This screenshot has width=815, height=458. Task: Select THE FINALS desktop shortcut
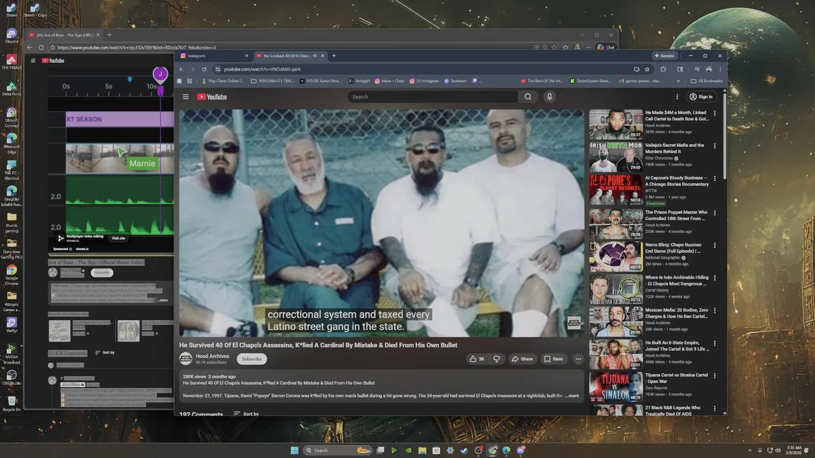[11, 62]
